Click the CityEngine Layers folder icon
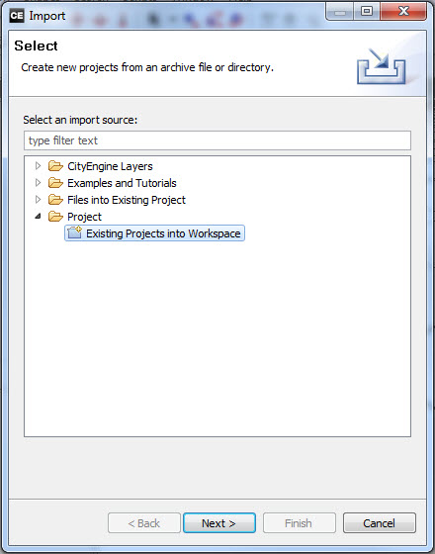 pos(55,166)
